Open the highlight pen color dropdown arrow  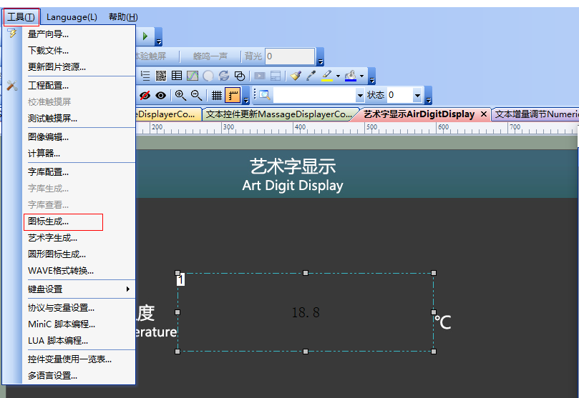(338, 76)
